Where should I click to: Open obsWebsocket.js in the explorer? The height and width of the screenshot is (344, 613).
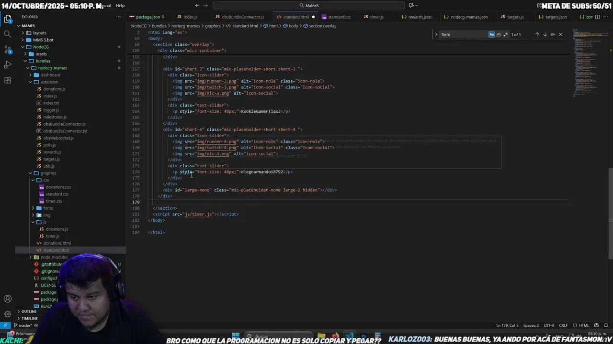(58, 138)
